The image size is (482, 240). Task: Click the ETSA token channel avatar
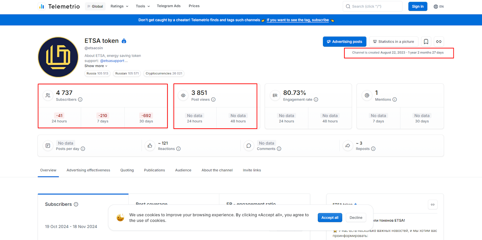click(58, 57)
